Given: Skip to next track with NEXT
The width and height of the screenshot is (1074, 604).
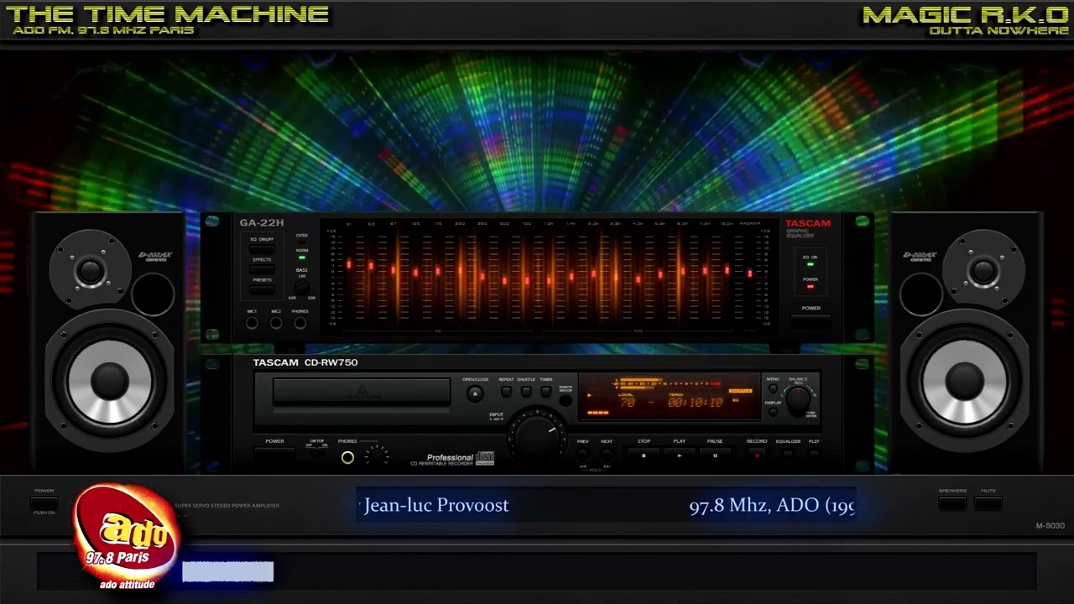Looking at the screenshot, I should point(607,455).
